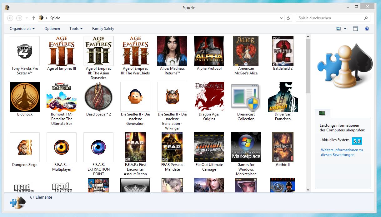Viewport: 381px width, 217px height.
Task: Click the address bar breadcrumb arrow
Action: pos(47,18)
